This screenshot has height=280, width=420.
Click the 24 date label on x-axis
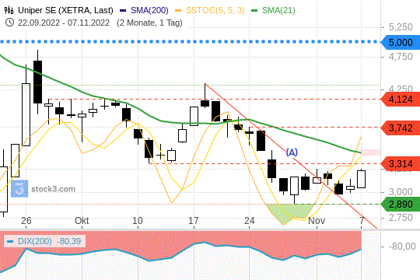249,221
